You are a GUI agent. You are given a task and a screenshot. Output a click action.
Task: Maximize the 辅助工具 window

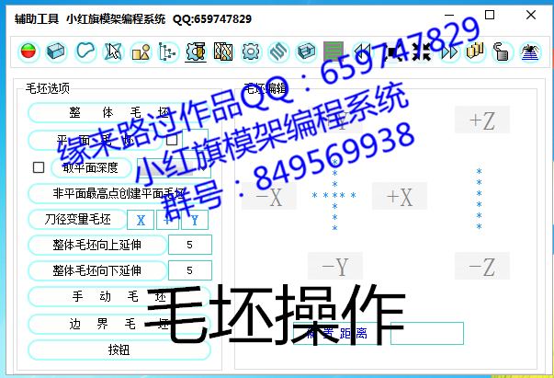[x=490, y=15]
